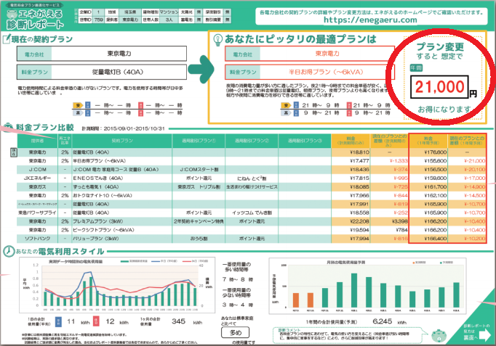Click the frog mascot next to 診断コメント bubble

[x=439, y=335]
